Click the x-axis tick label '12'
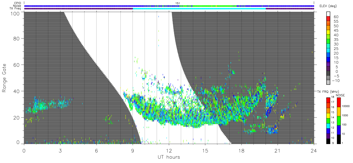Viewport: 353px width, 163px height. [x=169, y=150]
